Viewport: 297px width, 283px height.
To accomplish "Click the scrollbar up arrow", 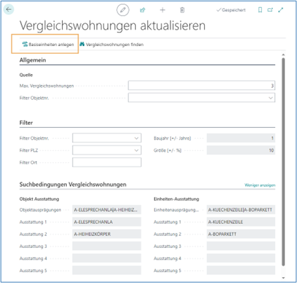I will (283, 55).
